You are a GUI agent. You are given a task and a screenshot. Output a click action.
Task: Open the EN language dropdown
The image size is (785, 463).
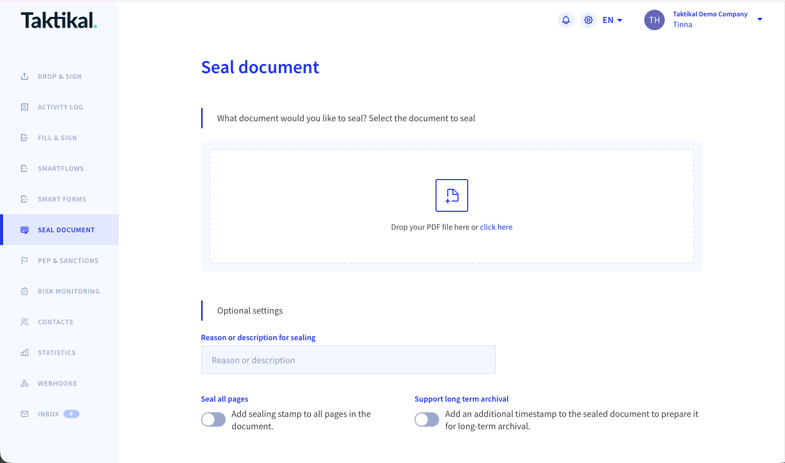tap(613, 20)
